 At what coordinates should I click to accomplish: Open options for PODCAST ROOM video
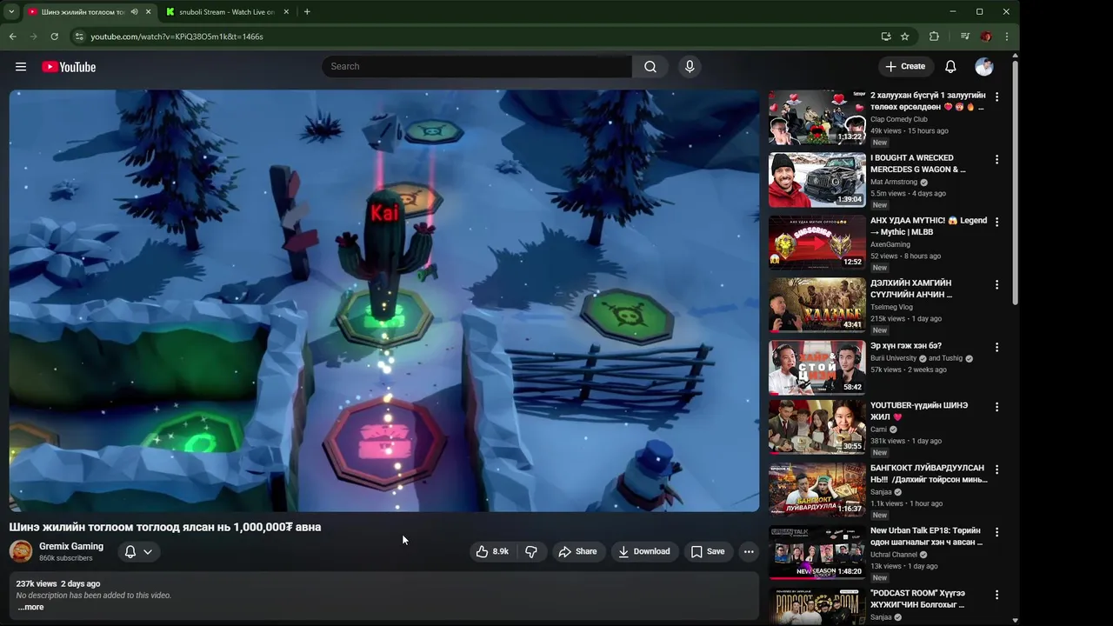996,594
